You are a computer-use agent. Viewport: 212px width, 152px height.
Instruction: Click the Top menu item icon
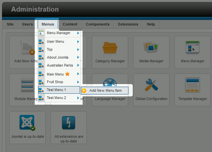(x=41, y=50)
